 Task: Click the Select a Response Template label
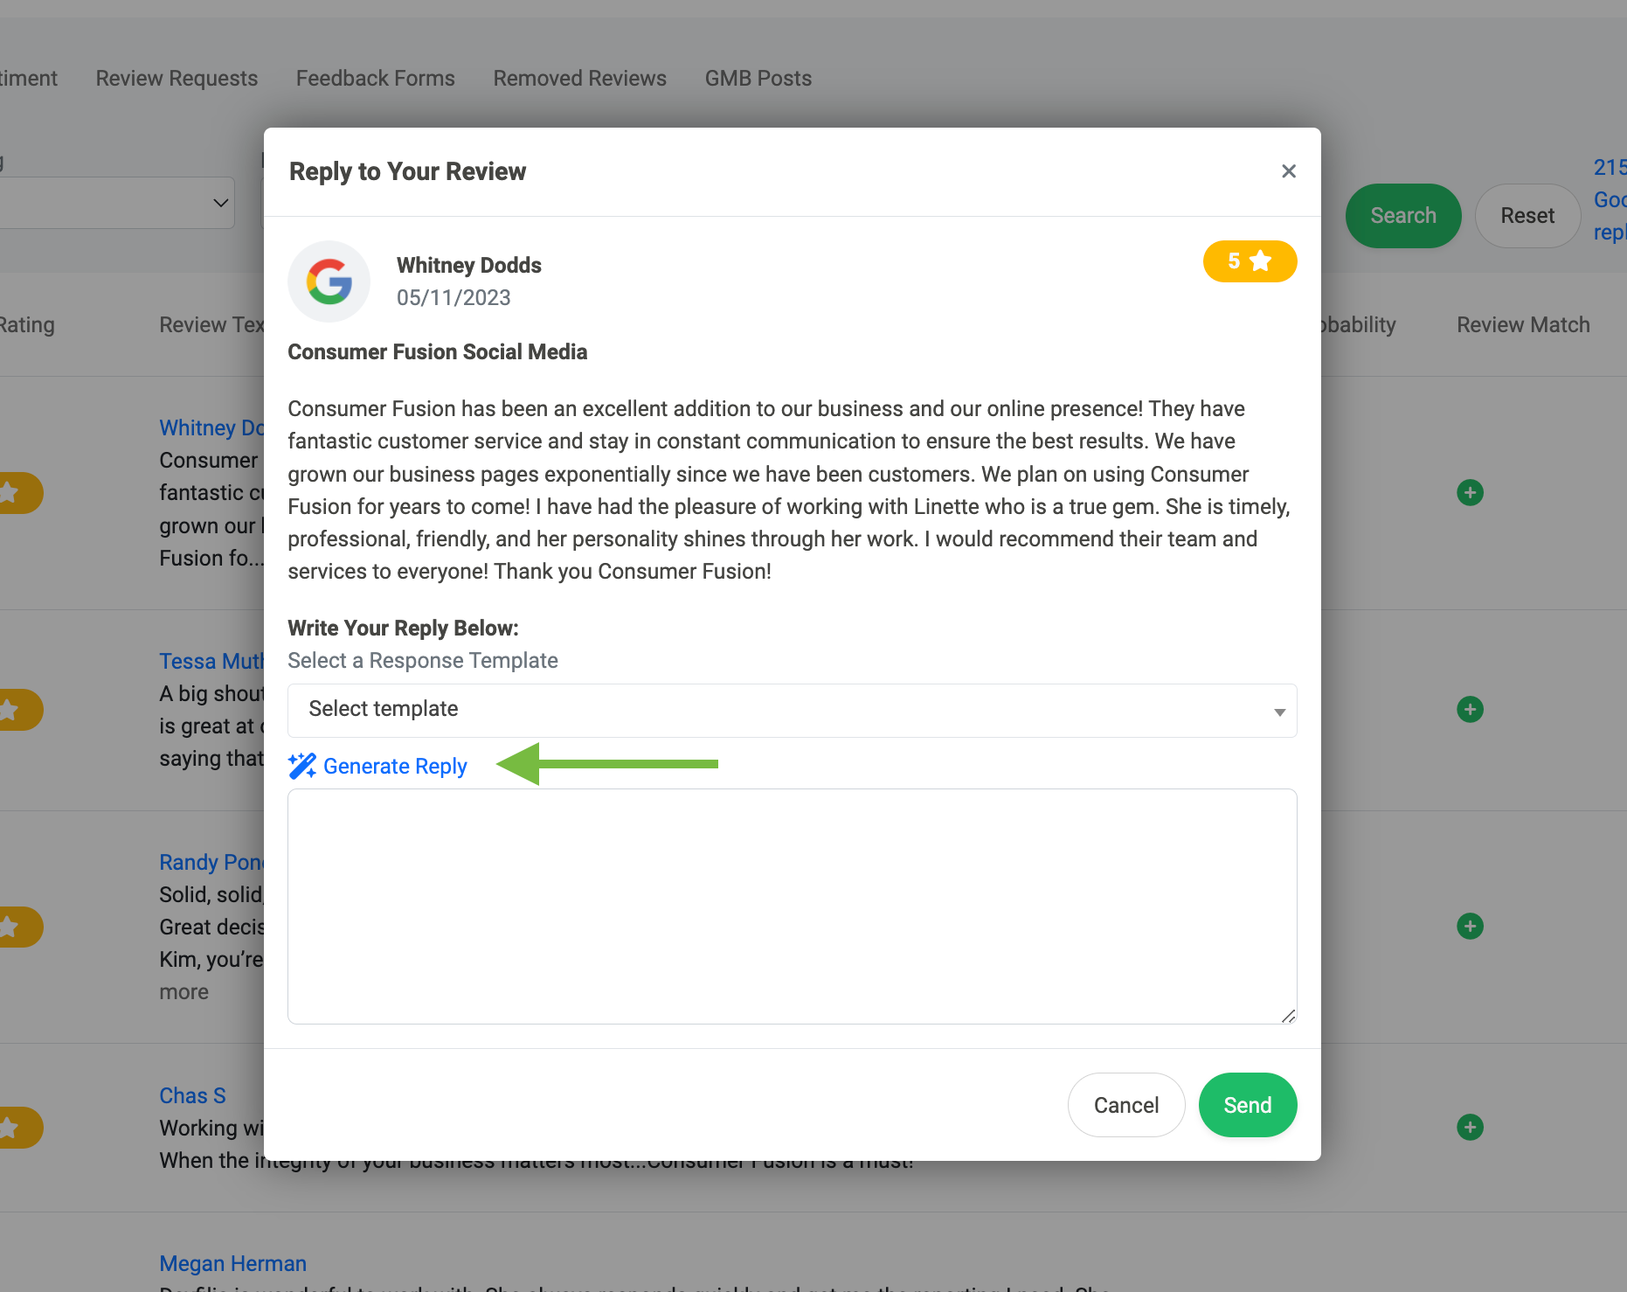(x=423, y=660)
